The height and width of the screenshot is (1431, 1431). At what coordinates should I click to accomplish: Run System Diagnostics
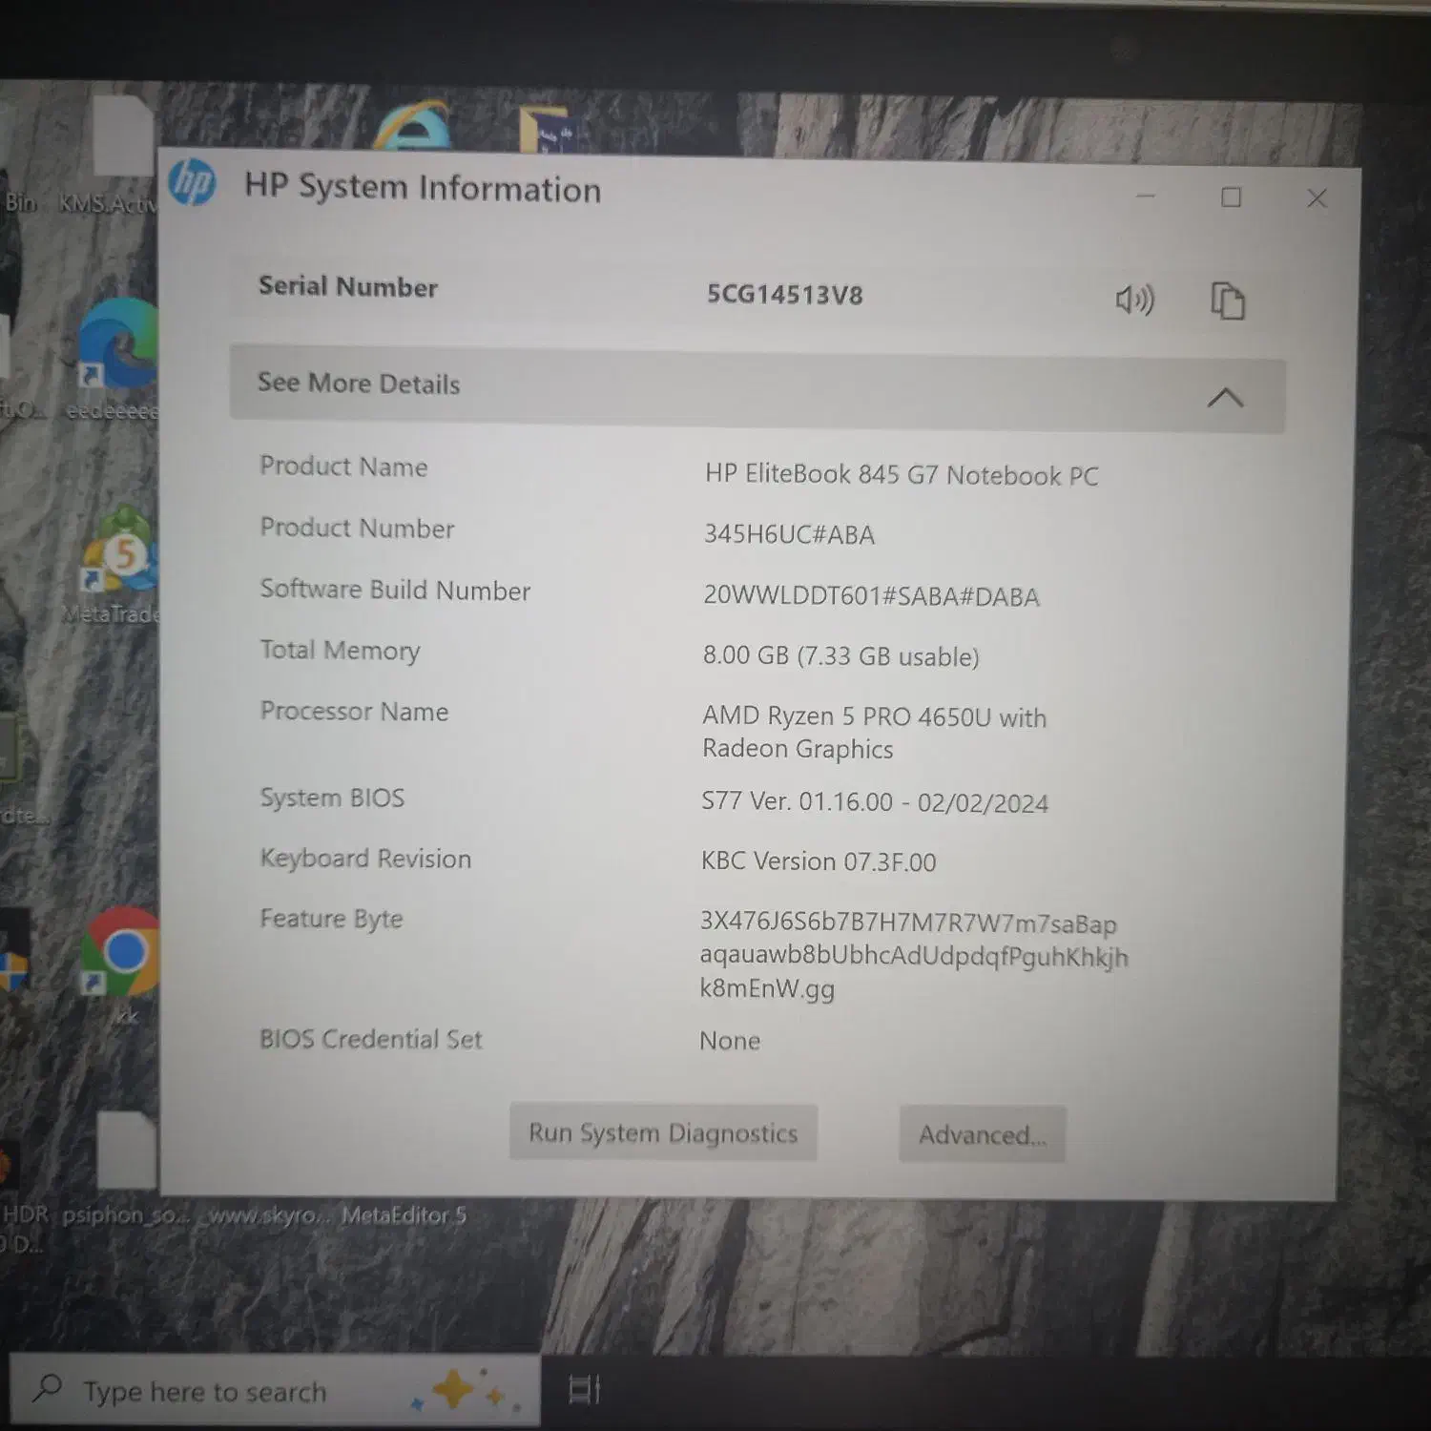pos(663,1132)
